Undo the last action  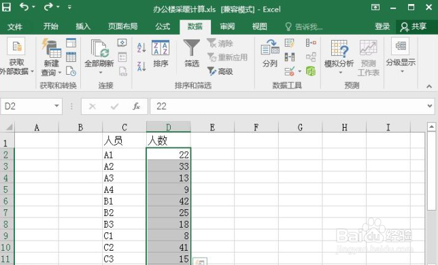coord(24,7)
